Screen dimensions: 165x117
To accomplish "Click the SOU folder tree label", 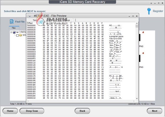I will coord(24,35).
